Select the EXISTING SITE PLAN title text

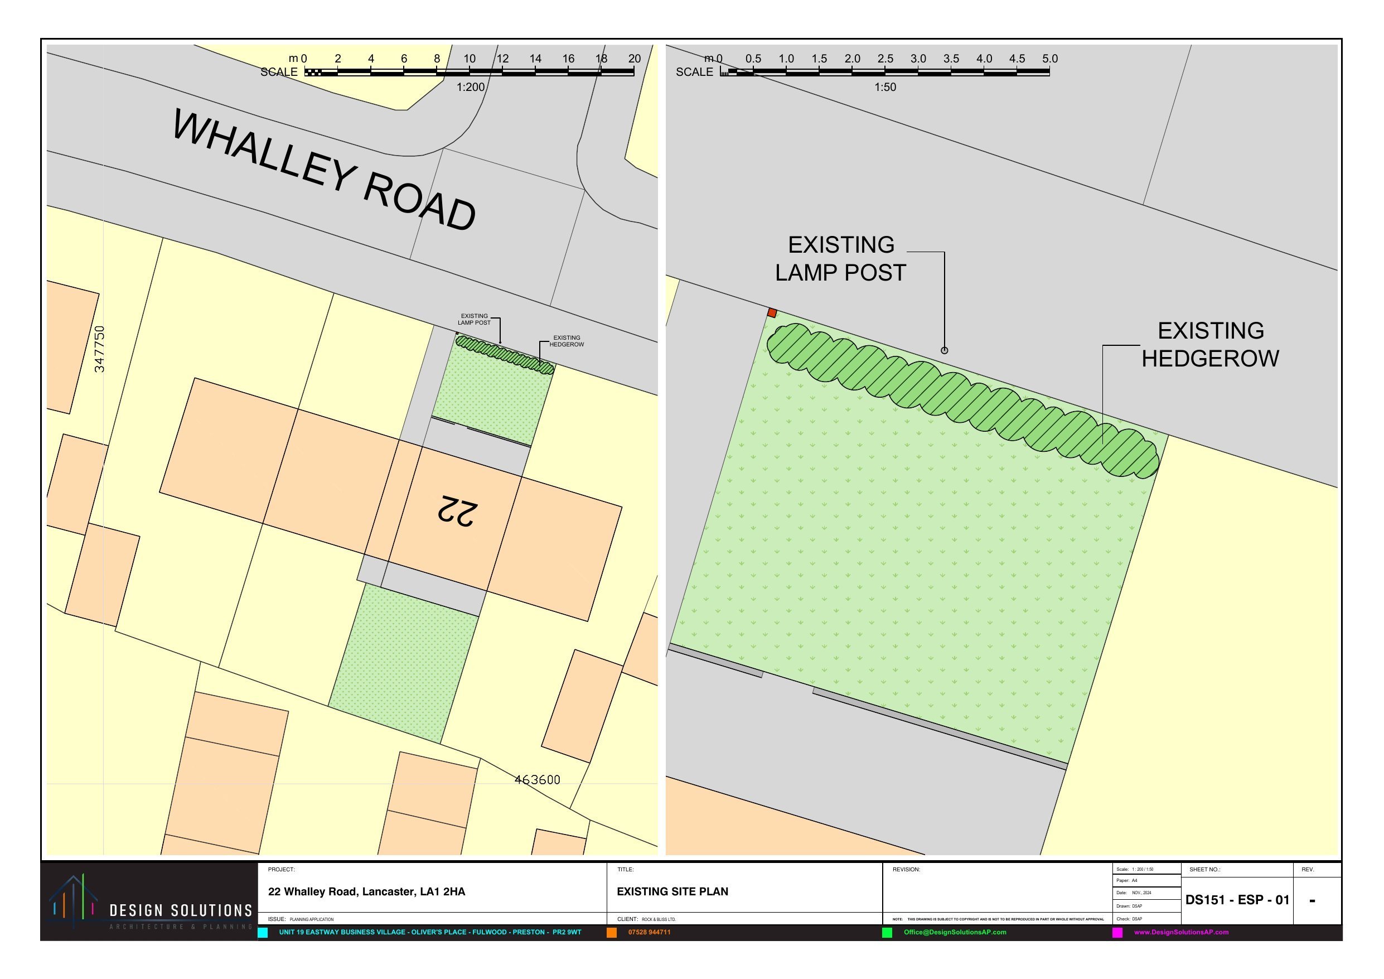(x=672, y=891)
